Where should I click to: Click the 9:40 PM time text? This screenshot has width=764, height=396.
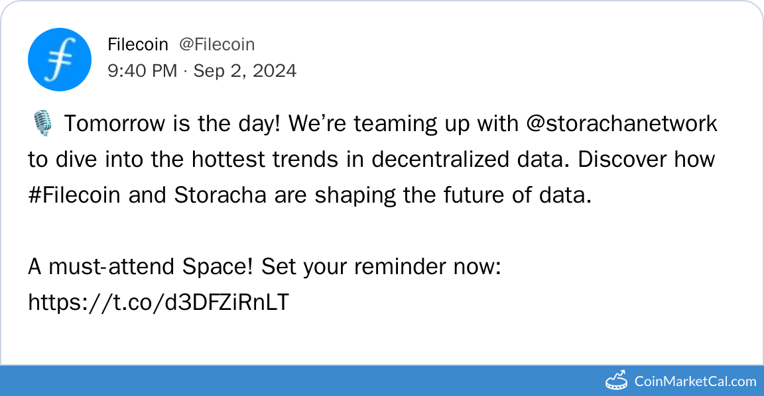pos(142,71)
